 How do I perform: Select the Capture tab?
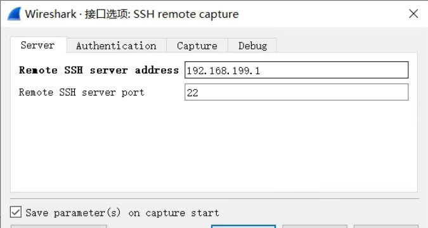pos(197,46)
